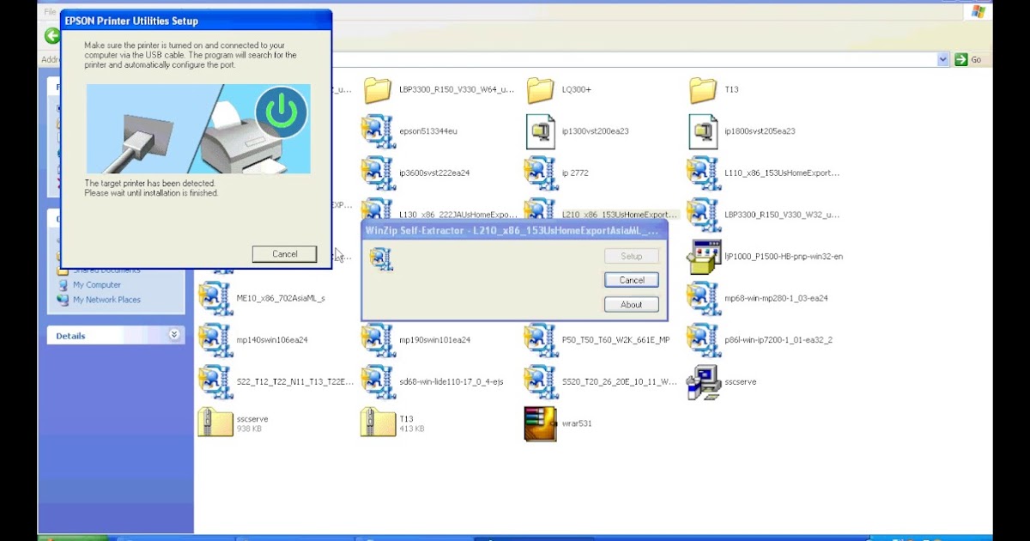Click the L210_x86_153UsHomeExport file name

tap(620, 215)
